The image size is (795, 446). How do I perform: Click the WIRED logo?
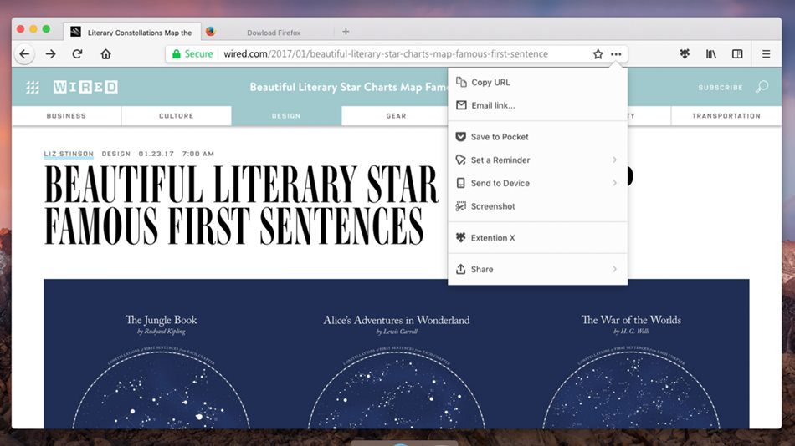[x=85, y=87]
